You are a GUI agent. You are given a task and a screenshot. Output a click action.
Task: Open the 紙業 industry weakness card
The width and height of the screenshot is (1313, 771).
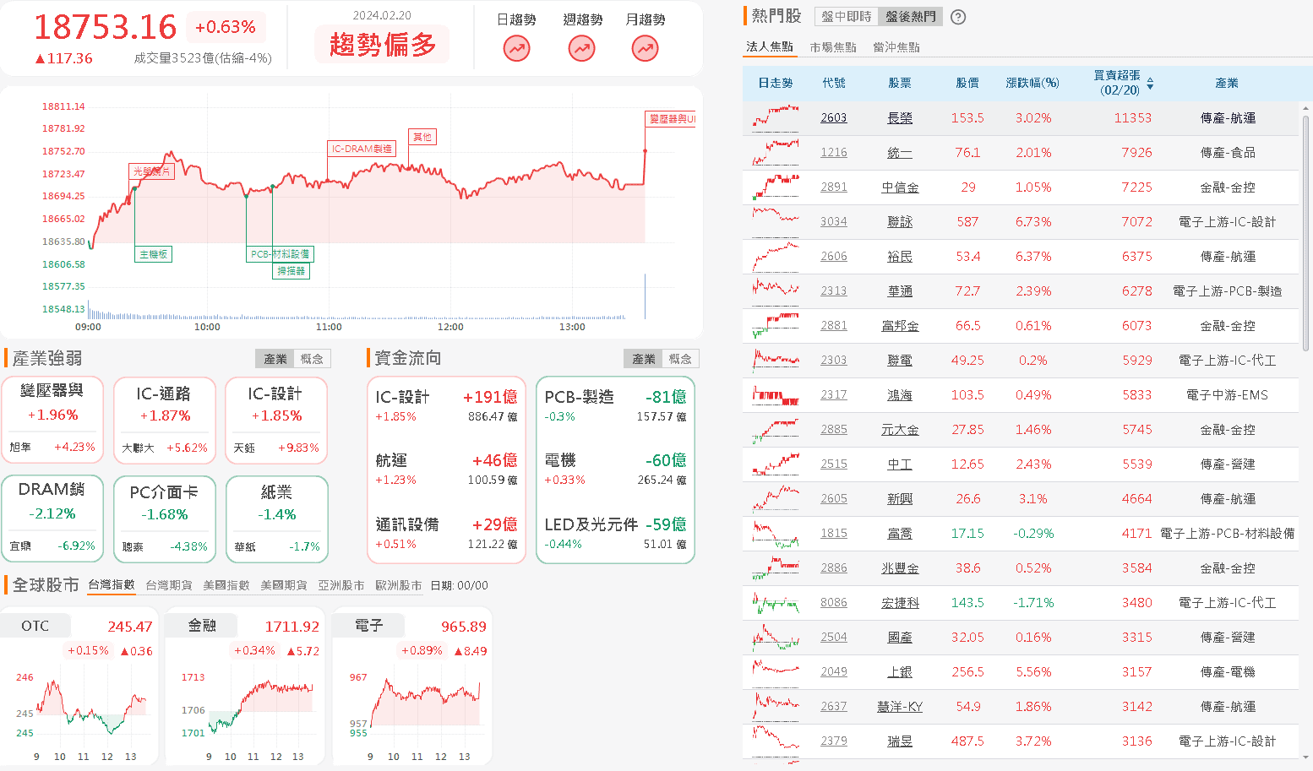[x=277, y=519]
